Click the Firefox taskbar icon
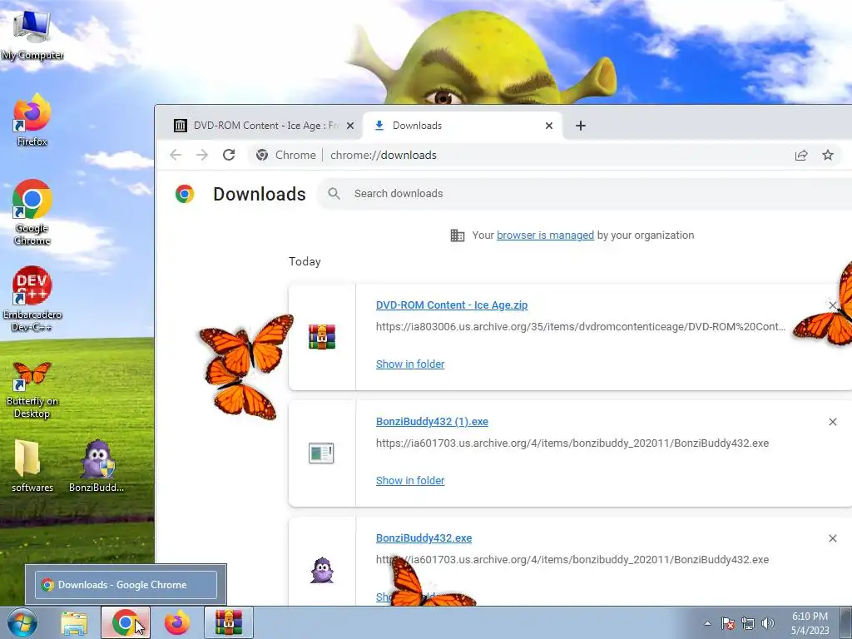The width and height of the screenshot is (852, 639). click(x=177, y=622)
